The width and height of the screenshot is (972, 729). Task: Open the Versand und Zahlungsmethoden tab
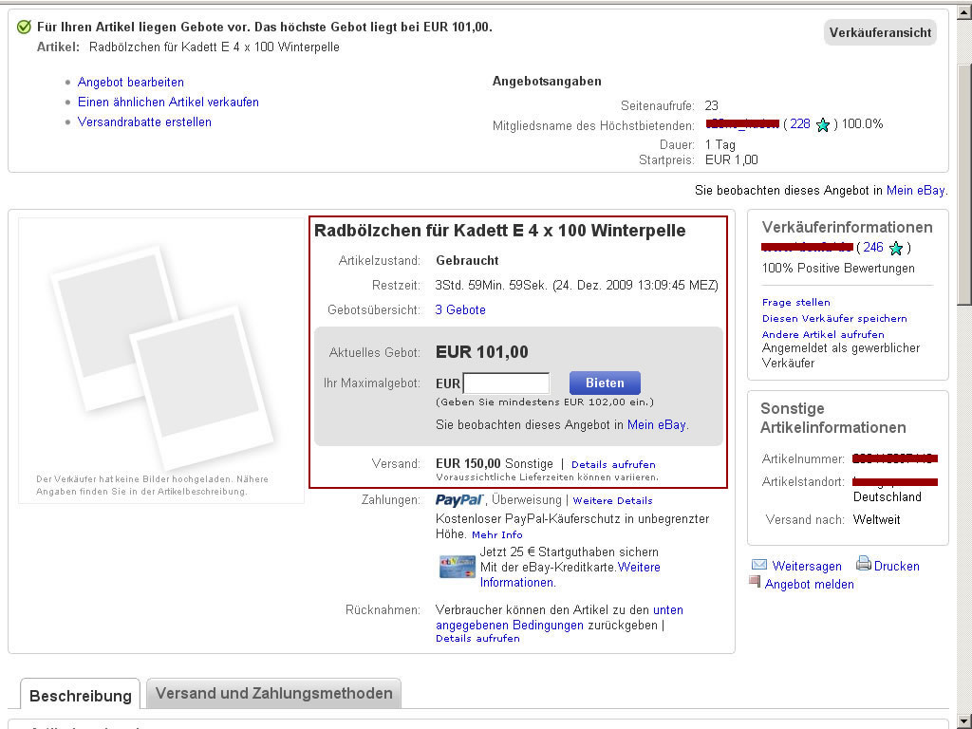click(273, 693)
